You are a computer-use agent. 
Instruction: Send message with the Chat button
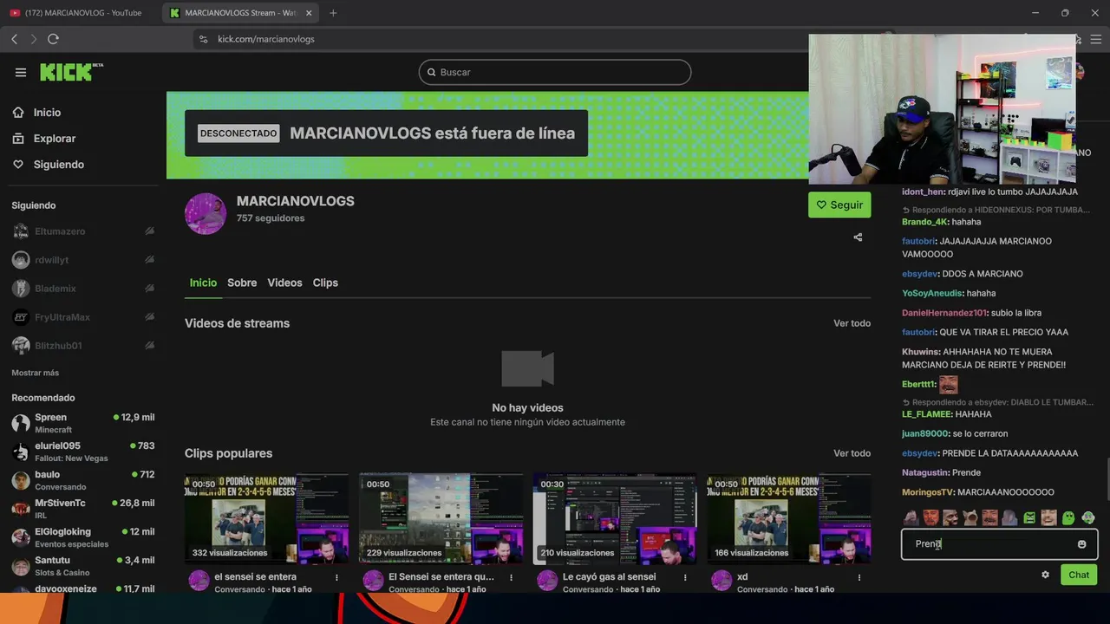(1079, 575)
